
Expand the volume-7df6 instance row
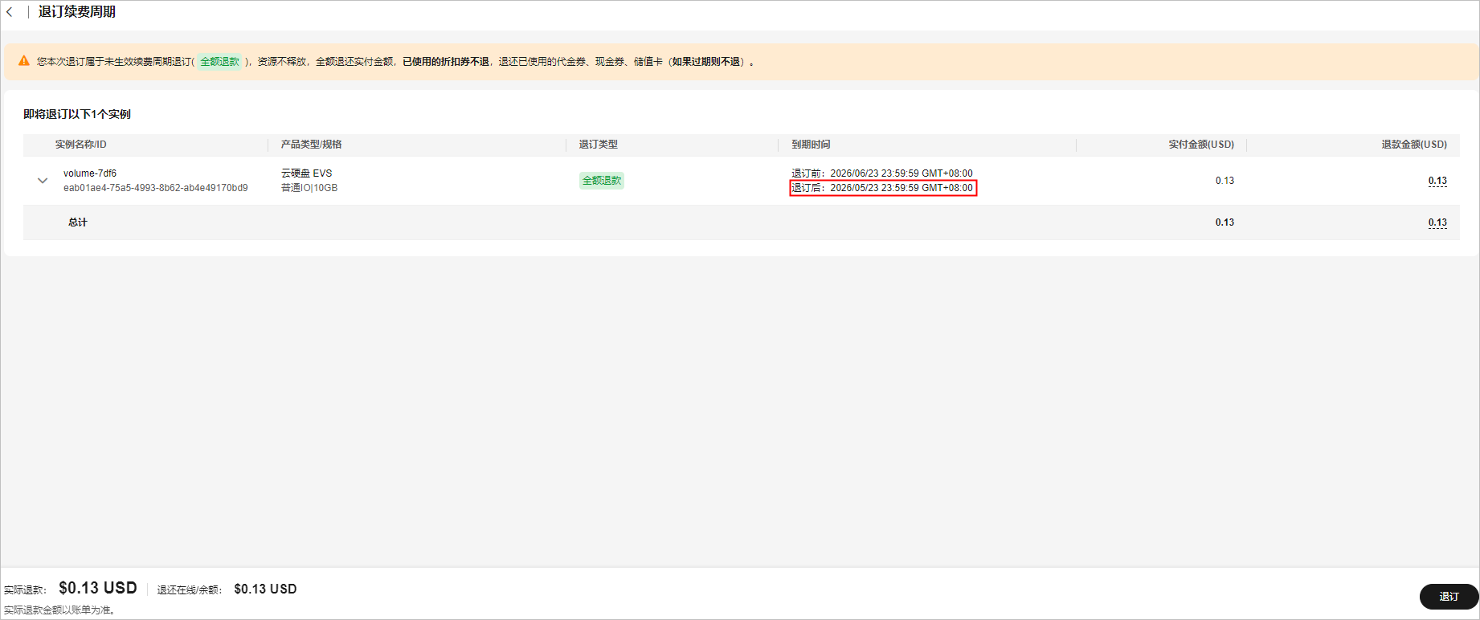[43, 181]
